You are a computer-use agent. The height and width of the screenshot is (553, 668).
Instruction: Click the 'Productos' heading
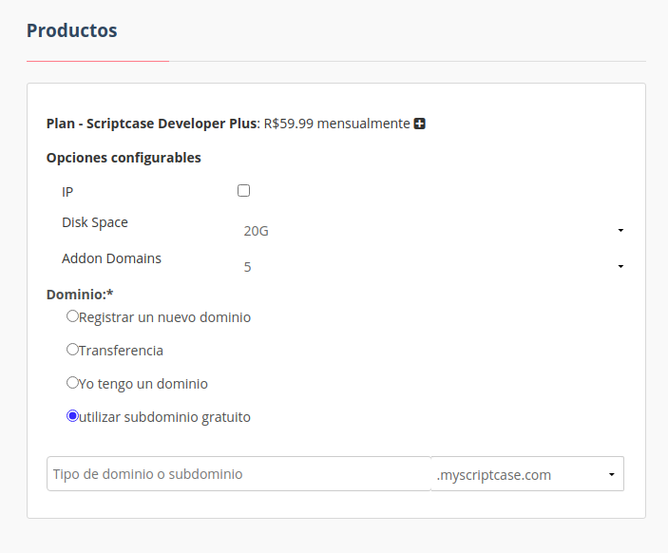tap(71, 30)
